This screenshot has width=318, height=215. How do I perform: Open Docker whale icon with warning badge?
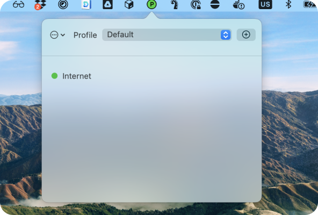pos(238,4)
